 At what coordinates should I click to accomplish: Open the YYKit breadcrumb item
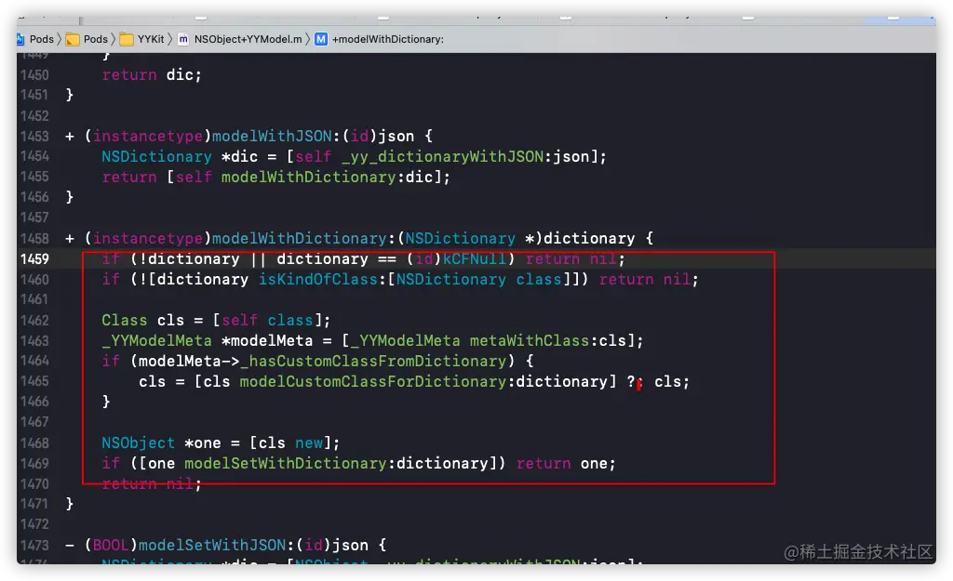[x=151, y=39]
